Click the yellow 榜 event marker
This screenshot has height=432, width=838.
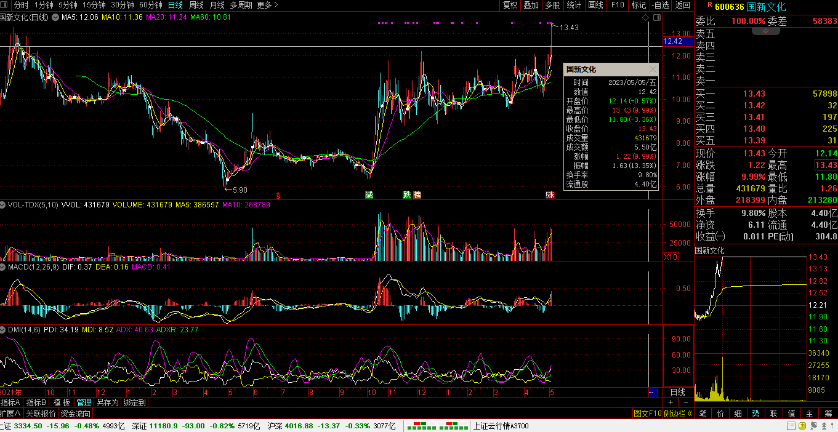point(417,195)
